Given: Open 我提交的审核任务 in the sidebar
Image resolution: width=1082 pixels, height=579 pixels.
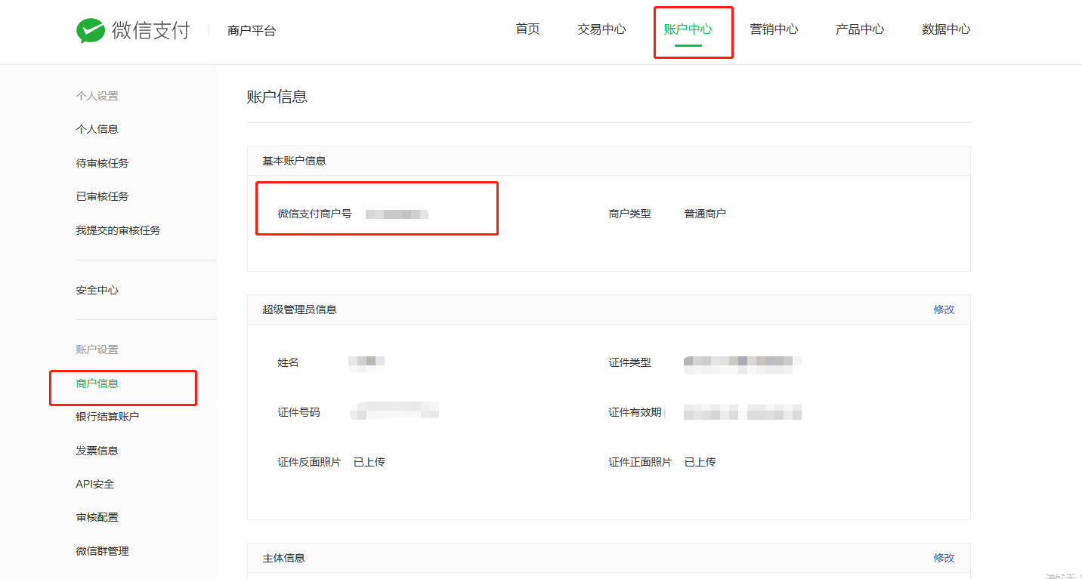Looking at the screenshot, I should pyautogui.click(x=118, y=230).
